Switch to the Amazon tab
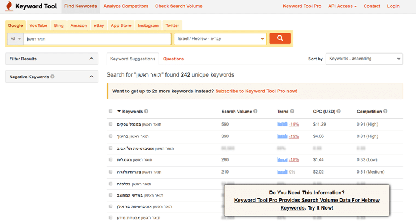416x222 pixels. click(x=78, y=26)
